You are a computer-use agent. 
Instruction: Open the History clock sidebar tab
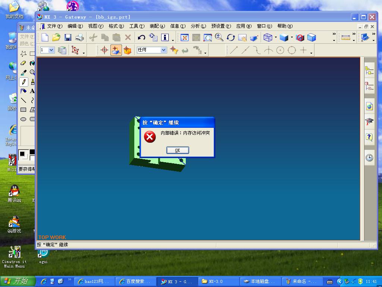pyautogui.click(x=369, y=157)
